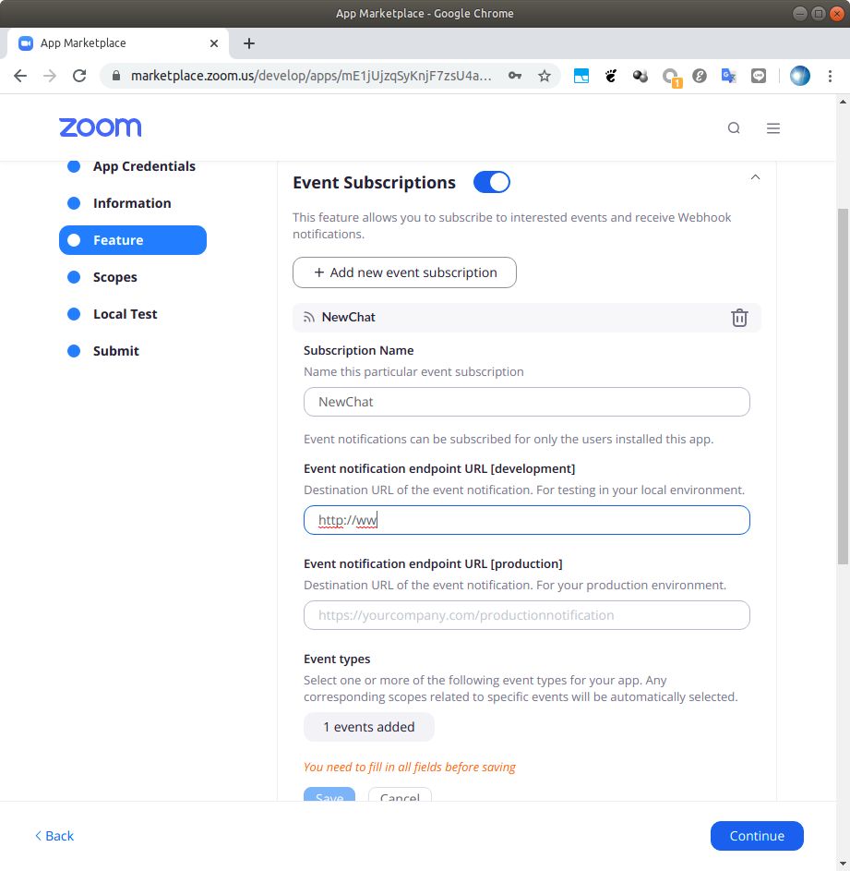Click the Subscription Name field

pyautogui.click(x=526, y=402)
